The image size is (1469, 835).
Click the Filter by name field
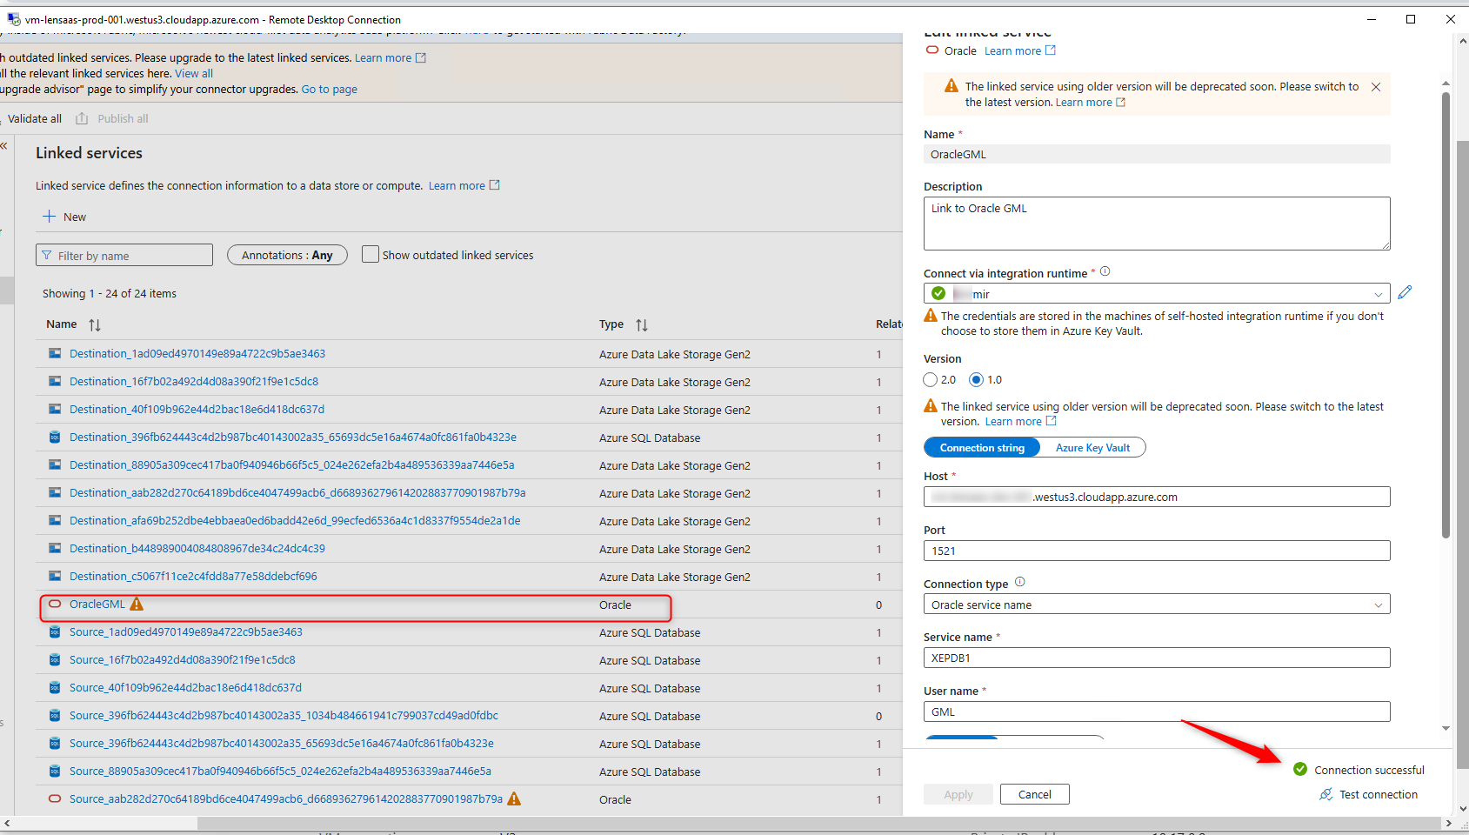pos(124,255)
